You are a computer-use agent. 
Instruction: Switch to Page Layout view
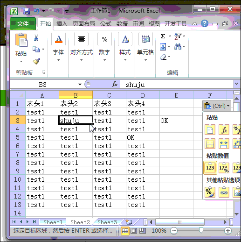pyautogui.click(x=134, y=231)
